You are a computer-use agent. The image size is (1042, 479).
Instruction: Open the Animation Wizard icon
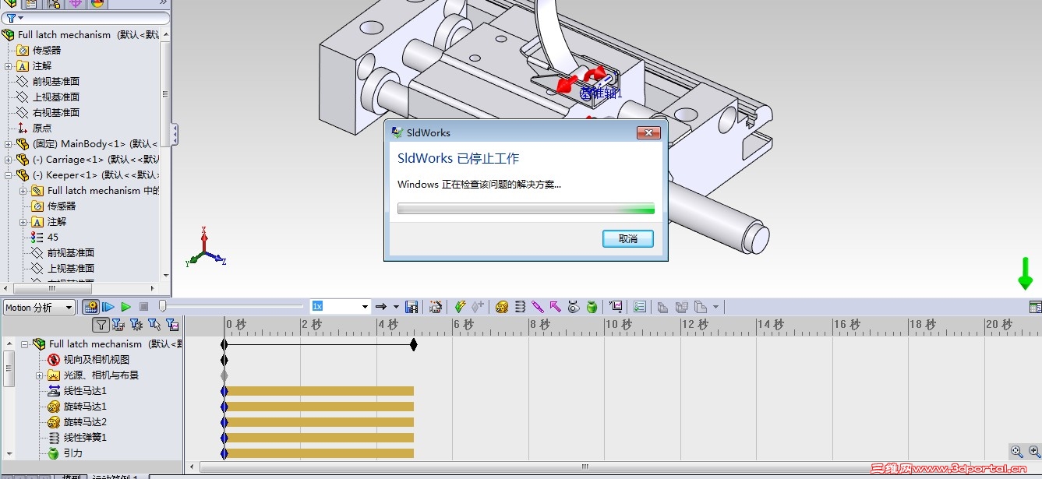(436, 307)
